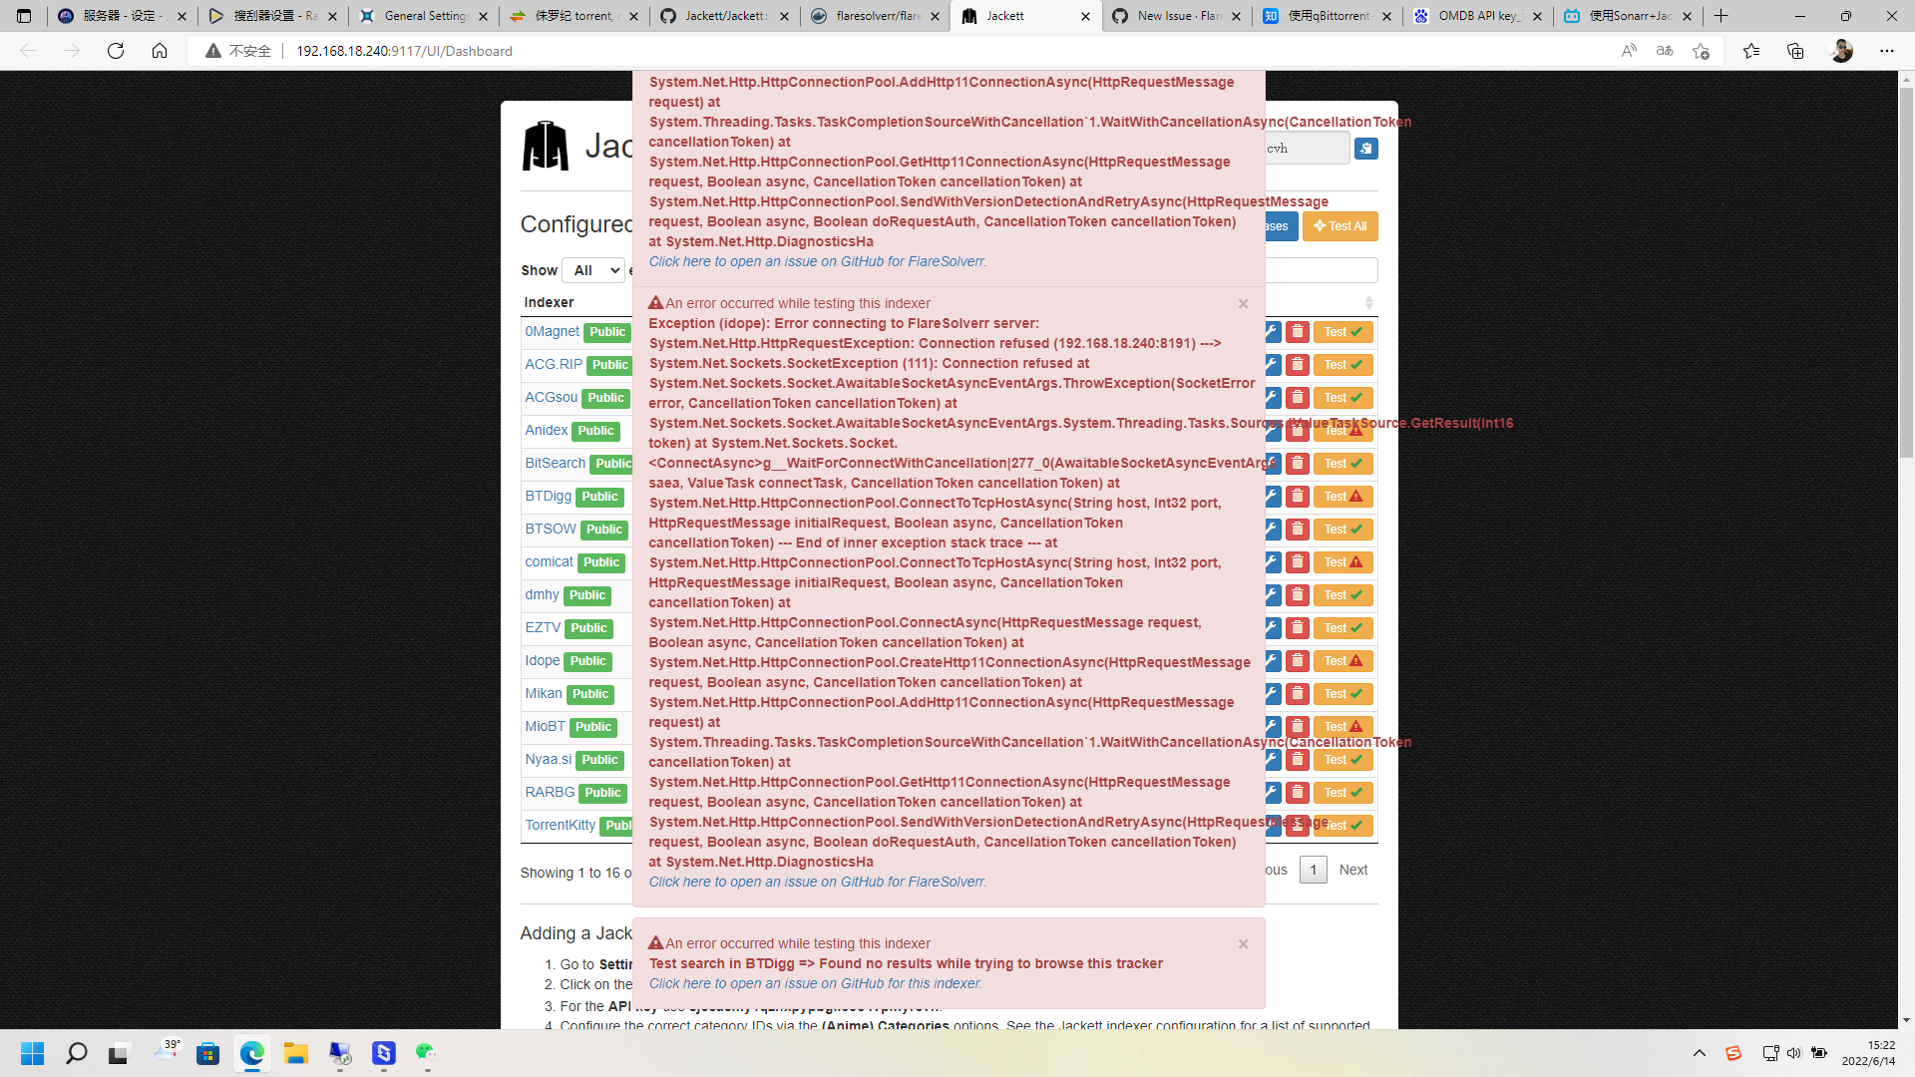Toggle sorting on the Indexer column header
The width and height of the screenshot is (1915, 1077).
[x=548, y=302]
